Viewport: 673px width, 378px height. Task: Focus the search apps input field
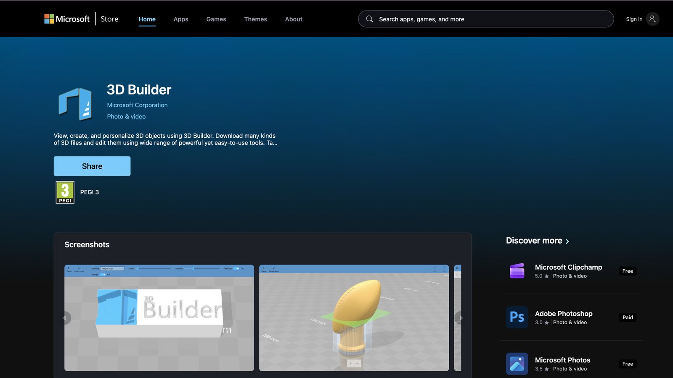486,19
